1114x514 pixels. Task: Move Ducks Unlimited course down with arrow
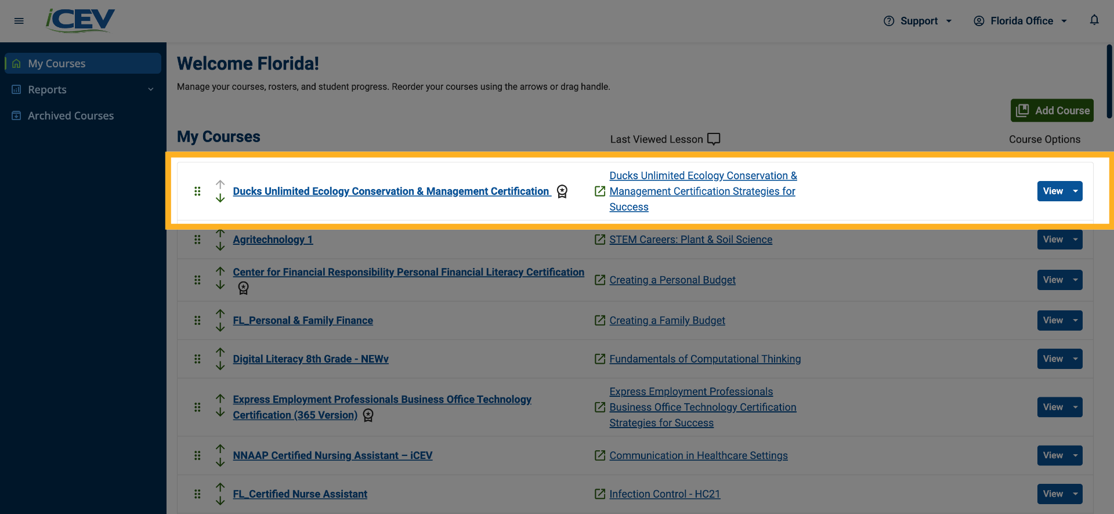[220, 198]
